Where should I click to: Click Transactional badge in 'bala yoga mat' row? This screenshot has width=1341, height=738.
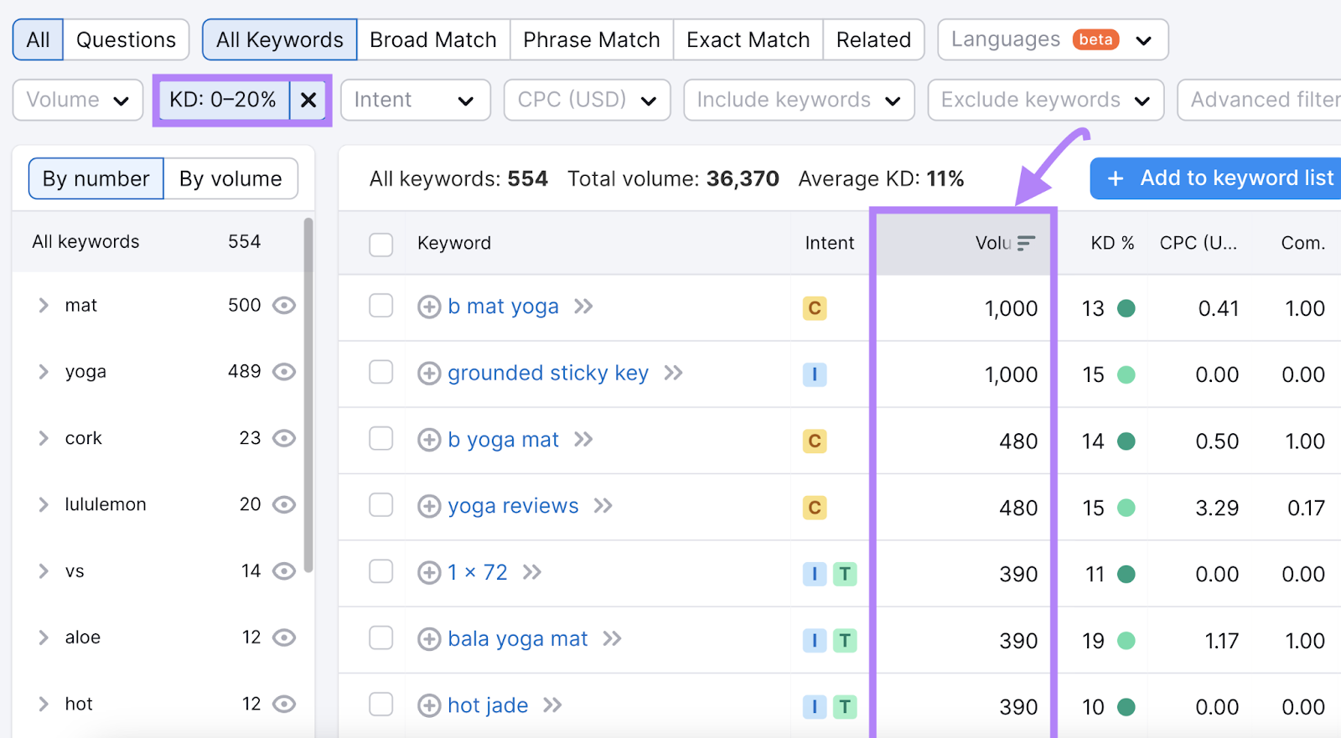coord(845,641)
